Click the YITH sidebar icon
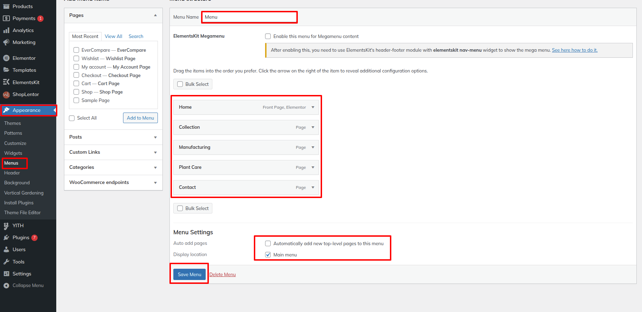The height and width of the screenshot is (312, 642). pos(6,226)
